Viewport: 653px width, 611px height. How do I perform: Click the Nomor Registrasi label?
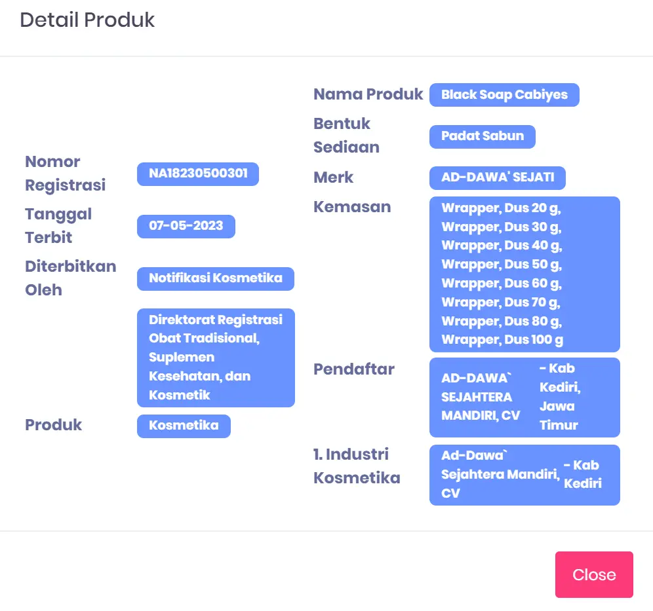65,173
